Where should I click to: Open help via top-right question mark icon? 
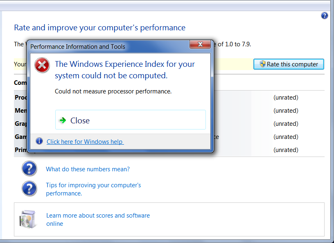pos(324,16)
